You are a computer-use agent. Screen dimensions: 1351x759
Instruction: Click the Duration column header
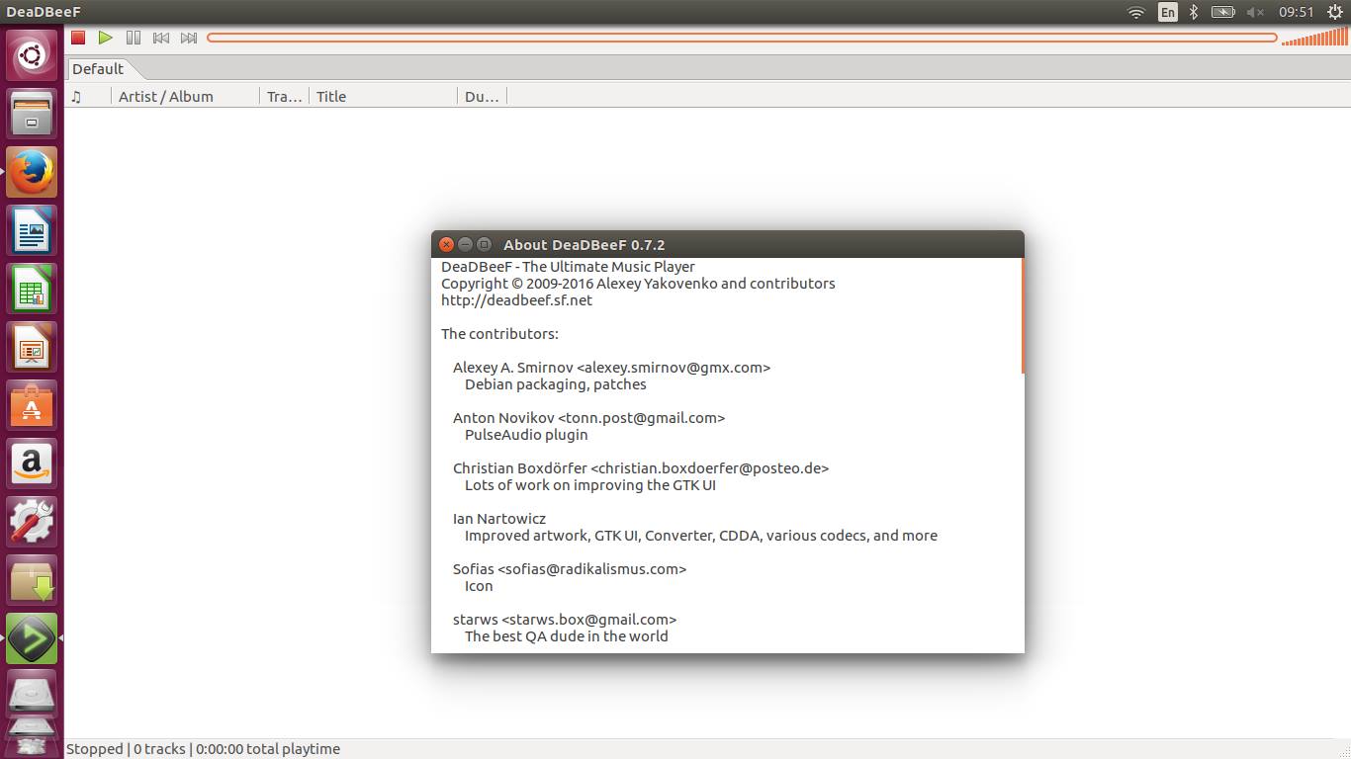[482, 96]
